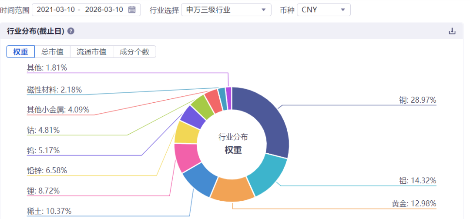470x219 pixels.
Task: Click the help question mark icon
Action: point(71,31)
